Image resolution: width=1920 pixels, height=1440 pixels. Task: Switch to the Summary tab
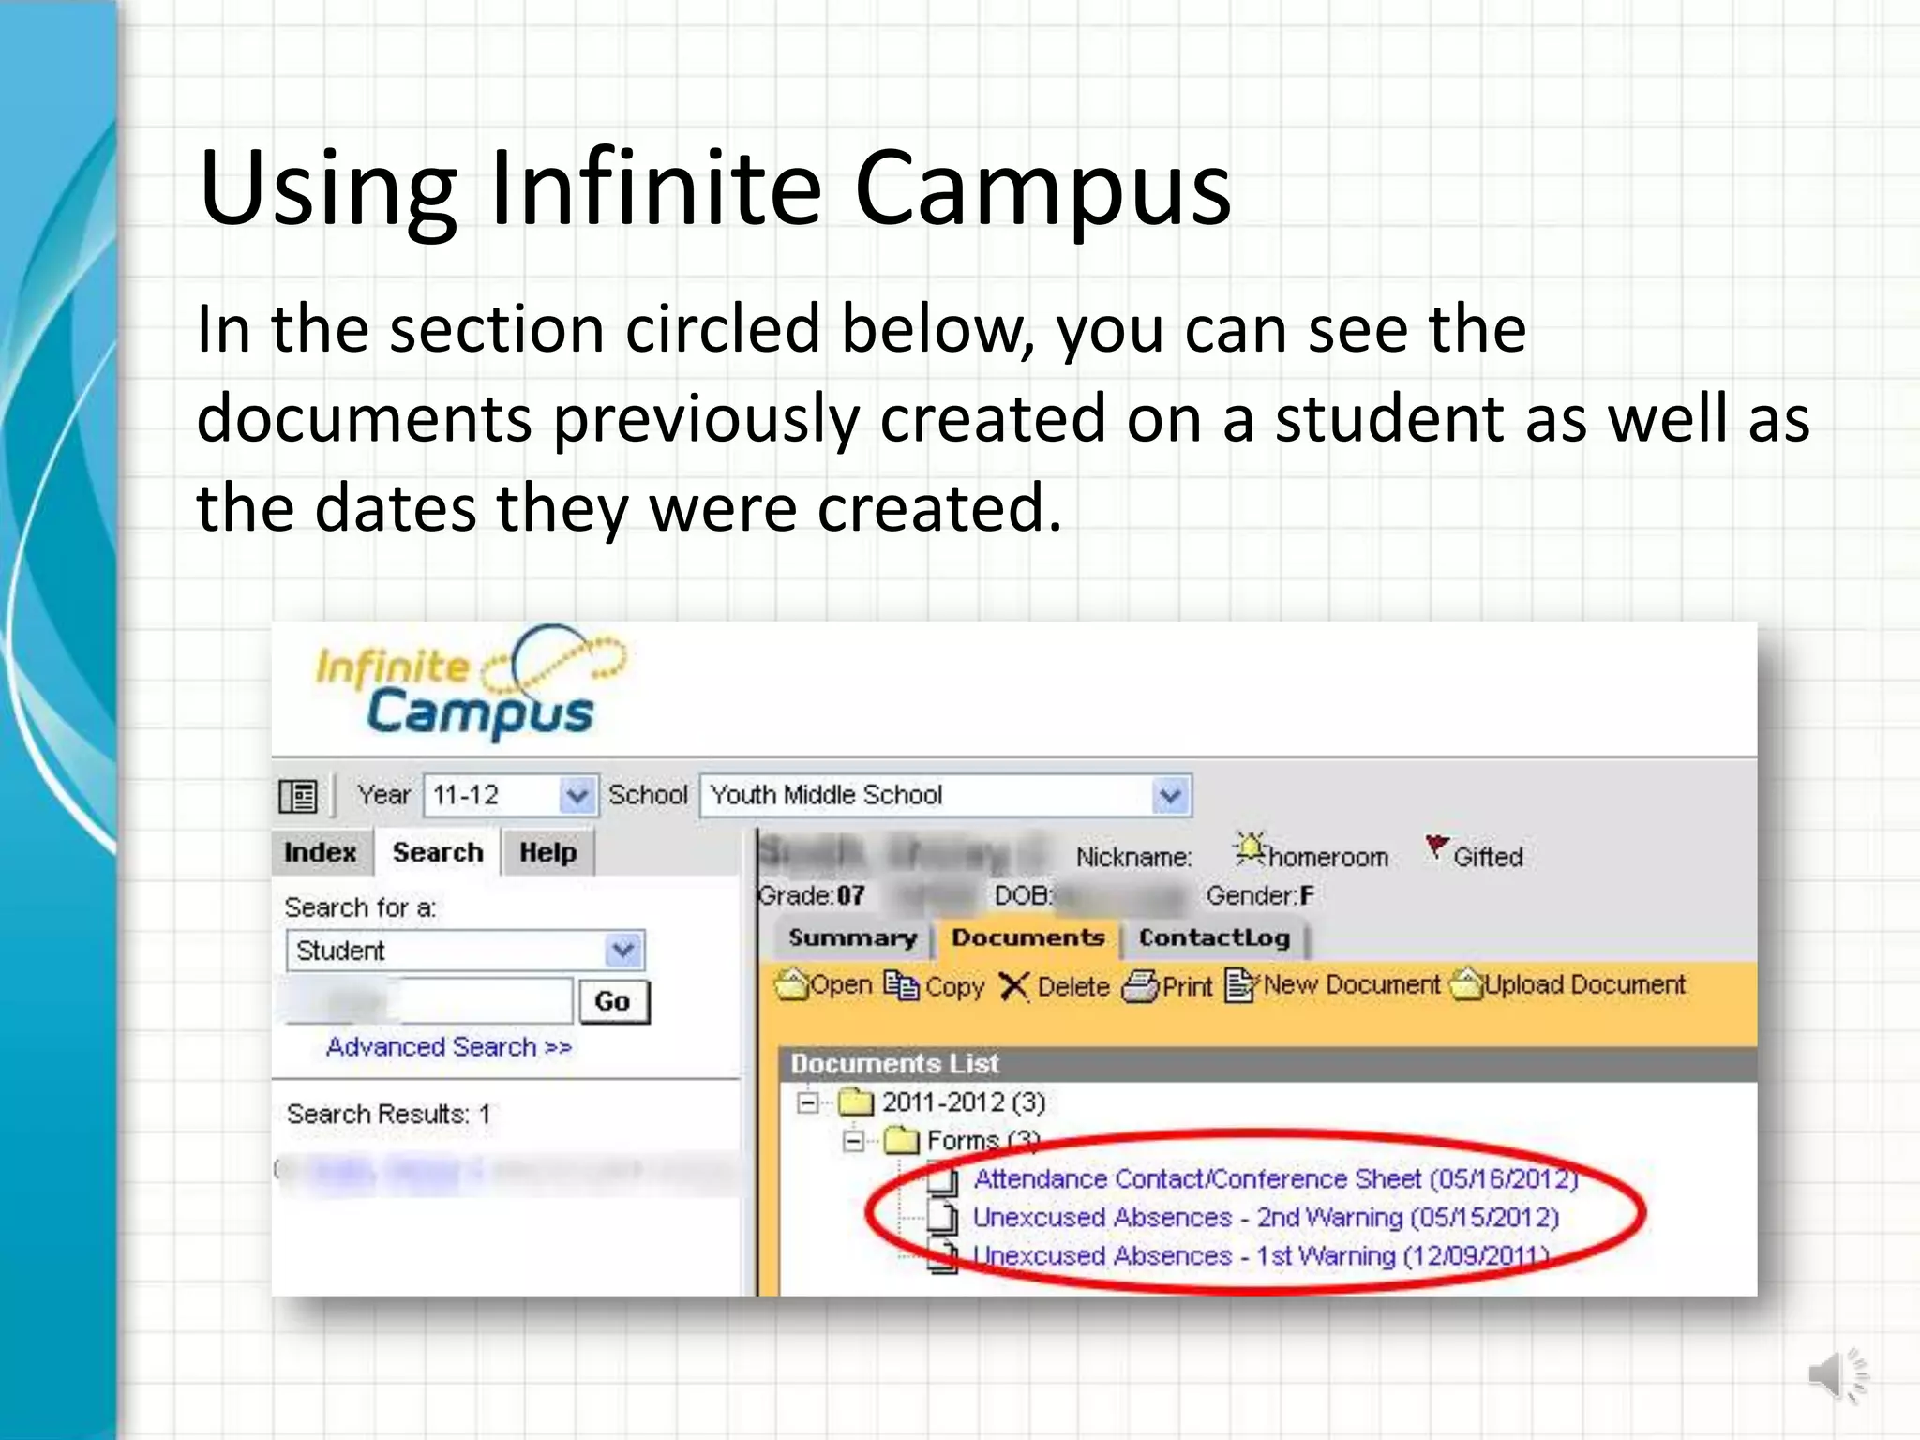click(x=852, y=938)
